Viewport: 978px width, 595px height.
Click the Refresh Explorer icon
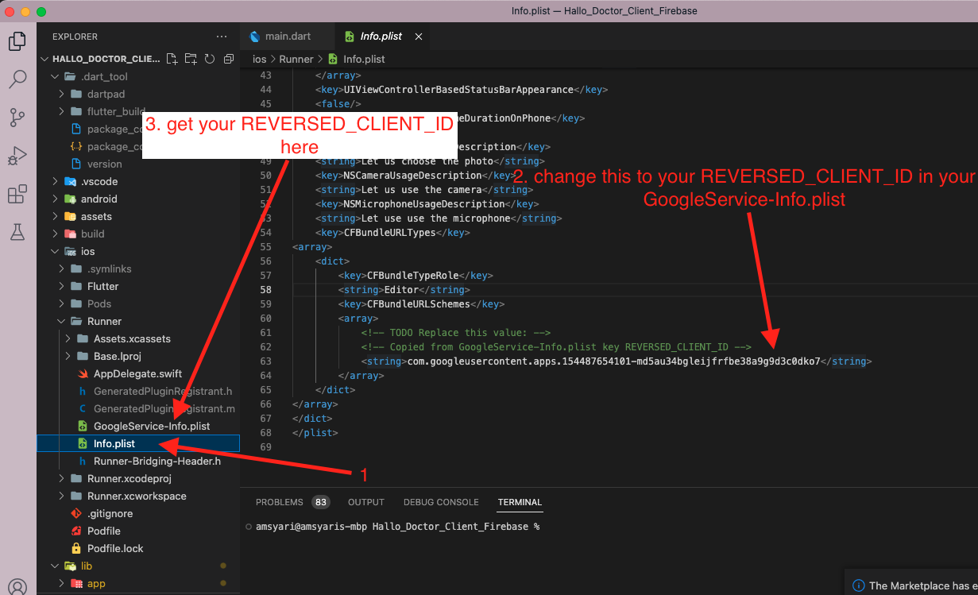point(210,59)
